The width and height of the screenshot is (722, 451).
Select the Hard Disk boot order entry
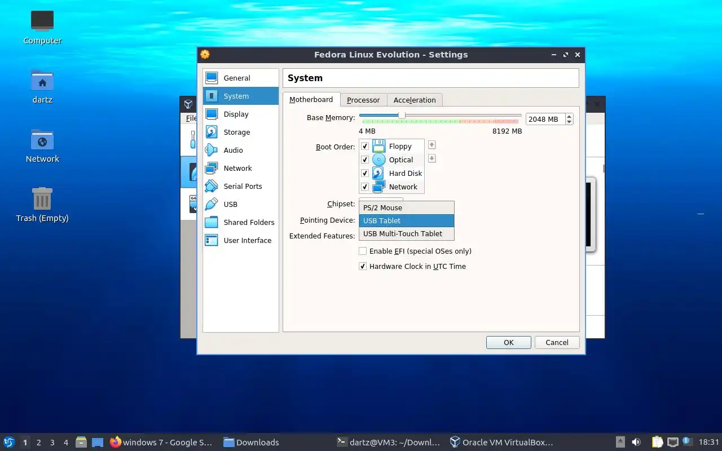(391, 173)
